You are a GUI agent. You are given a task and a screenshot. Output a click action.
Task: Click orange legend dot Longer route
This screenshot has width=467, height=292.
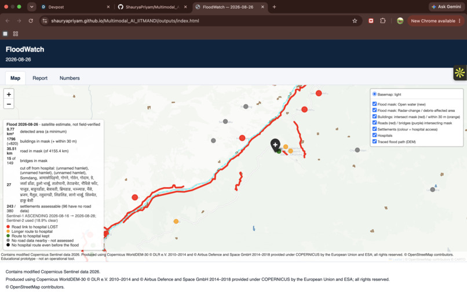coord(8,231)
